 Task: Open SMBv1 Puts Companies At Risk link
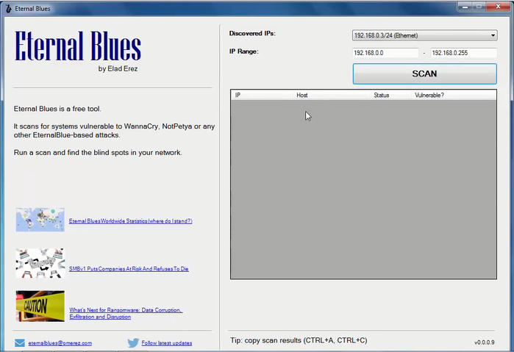pos(129,269)
